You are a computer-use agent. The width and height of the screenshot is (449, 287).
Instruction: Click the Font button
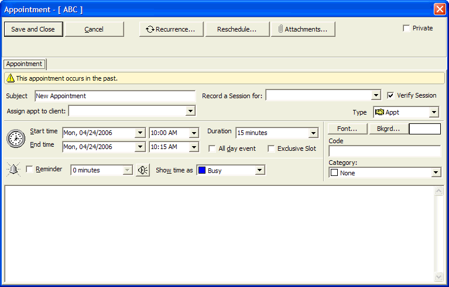[x=347, y=129]
